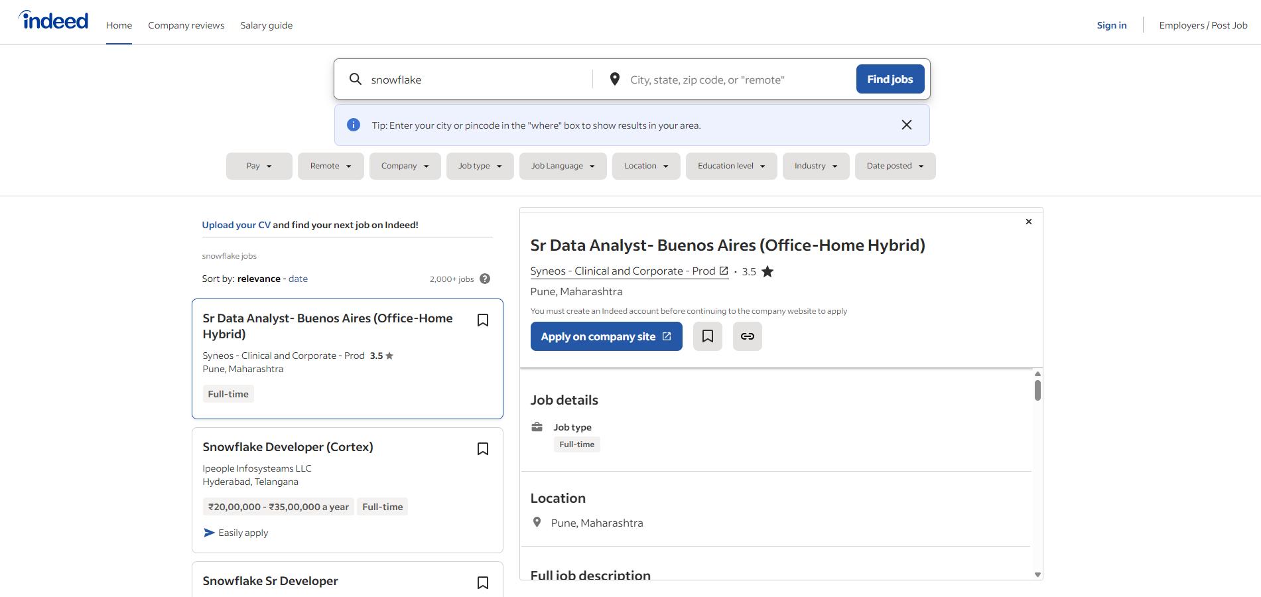Viewport: 1261px width, 597px height.
Task: Close the job details panel
Action: [x=1028, y=222]
